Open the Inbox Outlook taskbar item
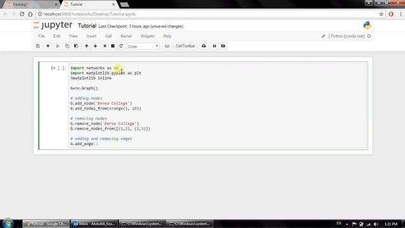 (x=94, y=224)
